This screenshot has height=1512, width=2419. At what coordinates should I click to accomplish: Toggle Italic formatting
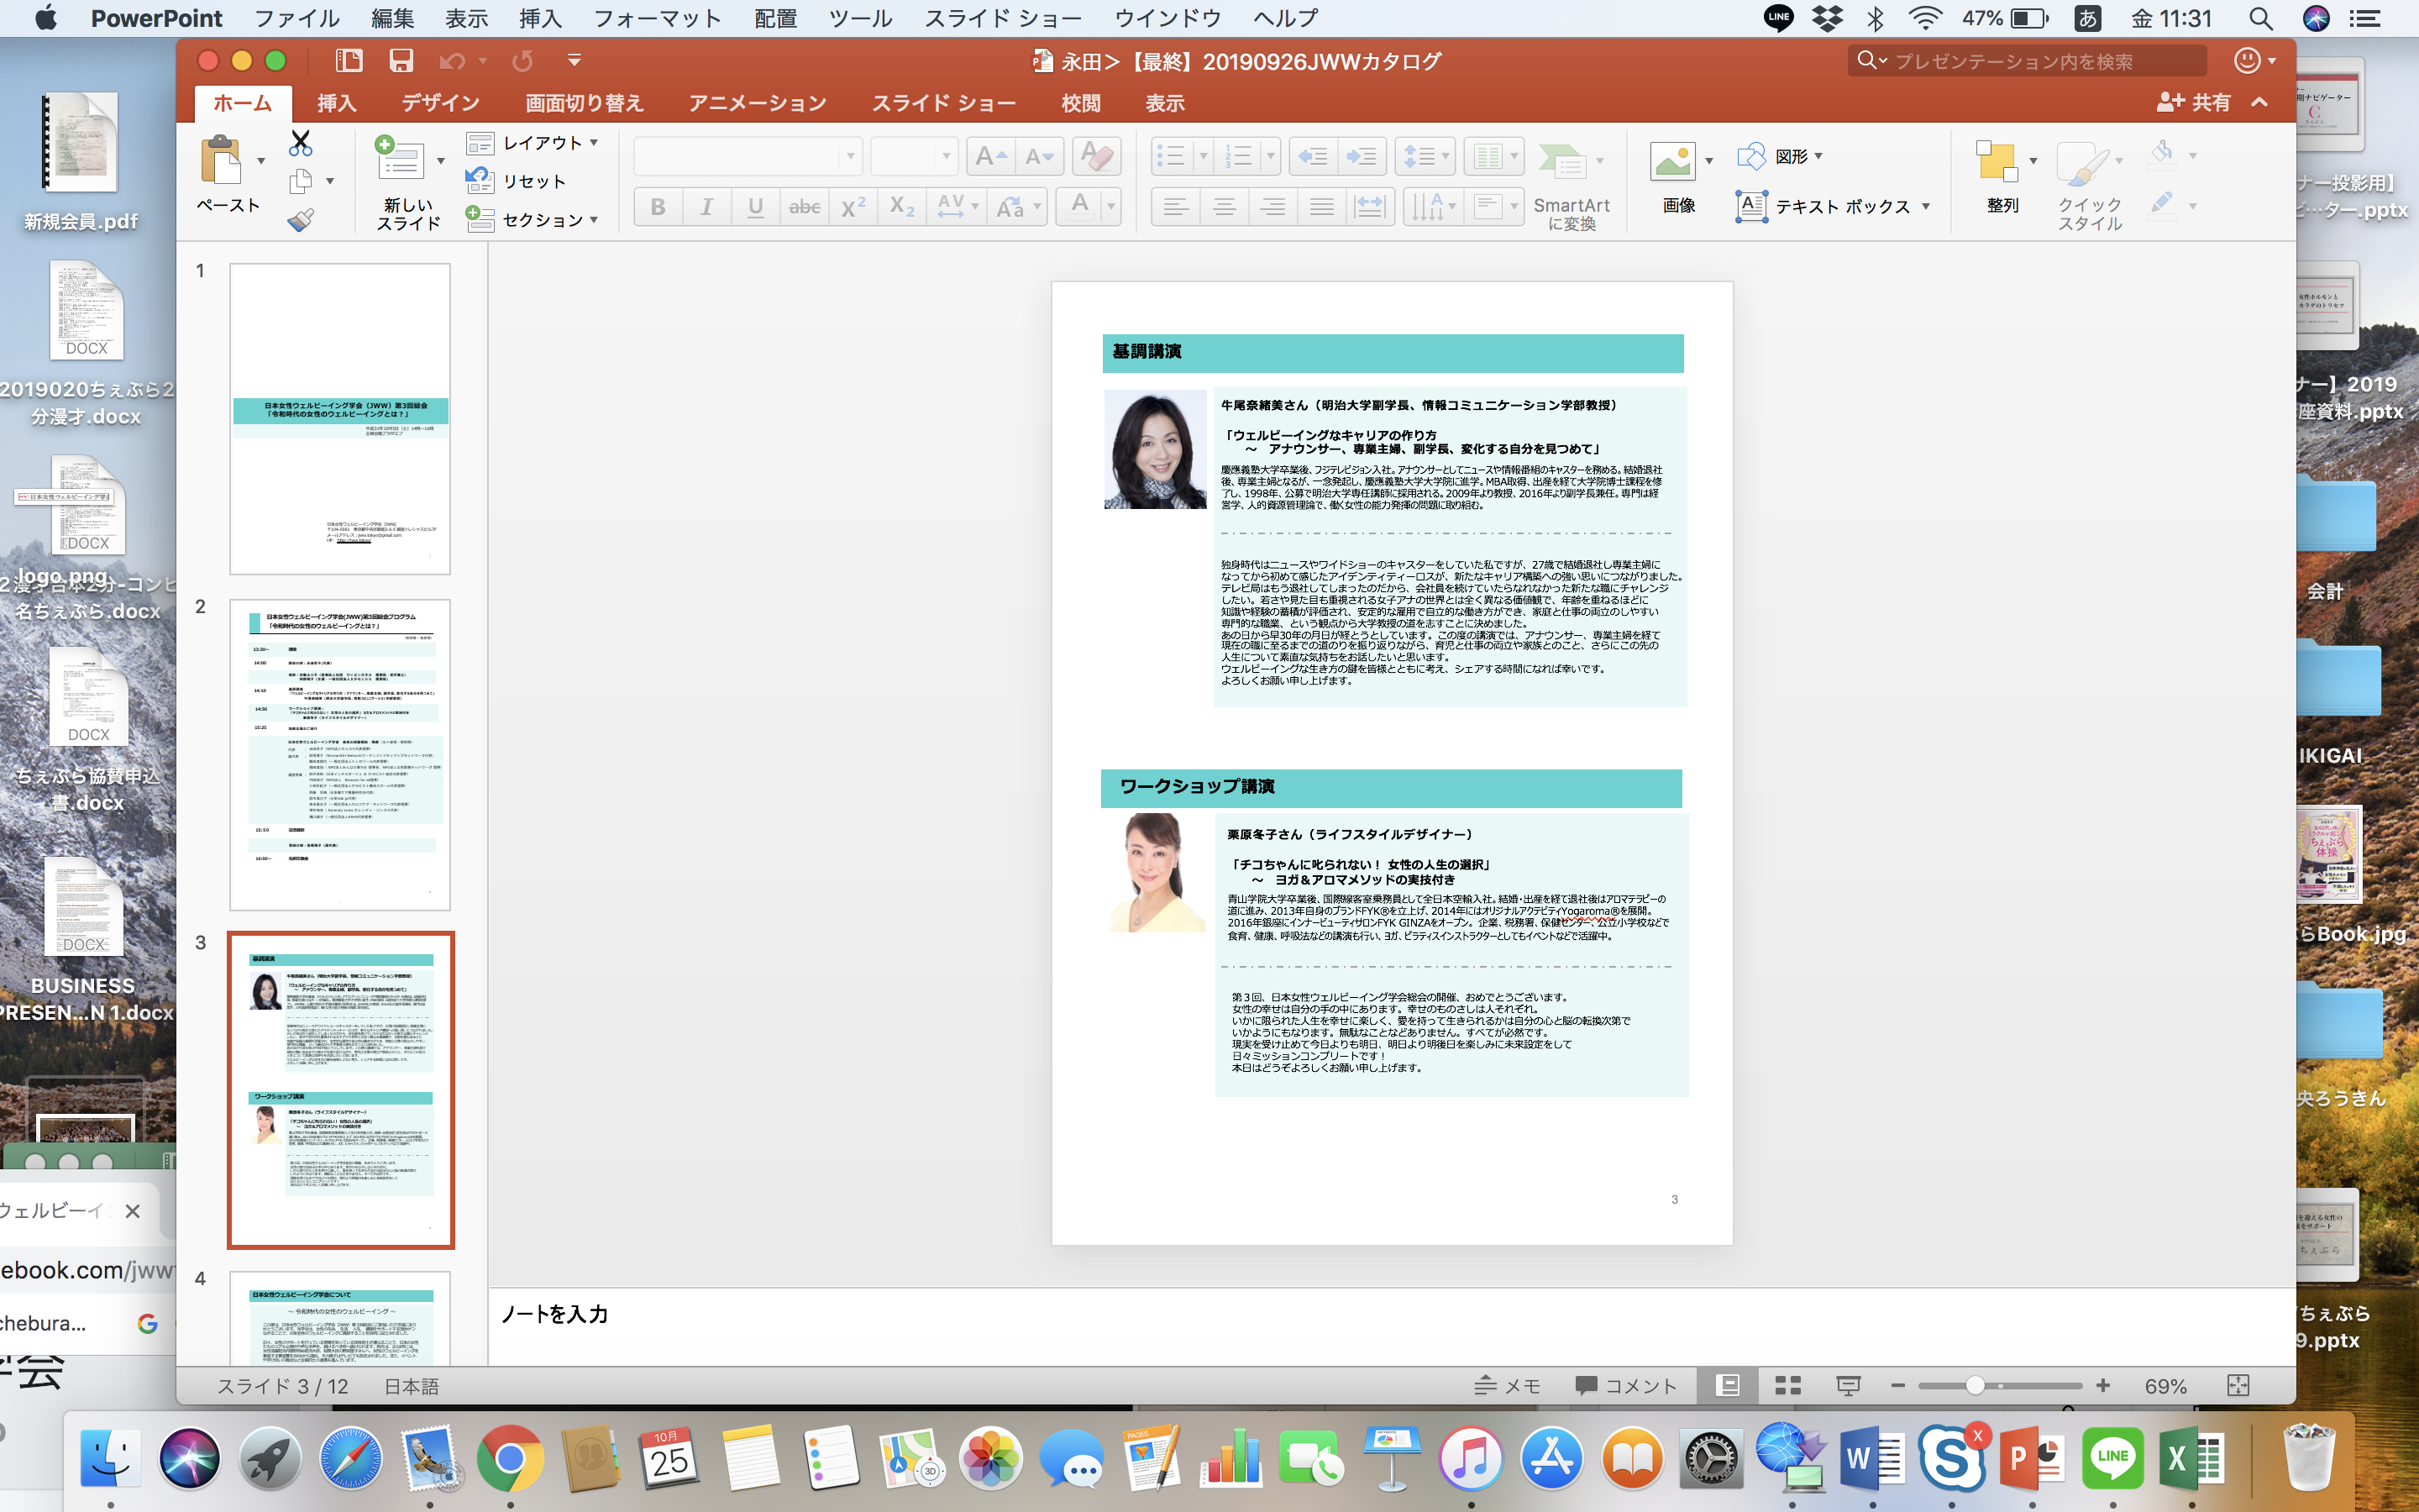click(706, 207)
